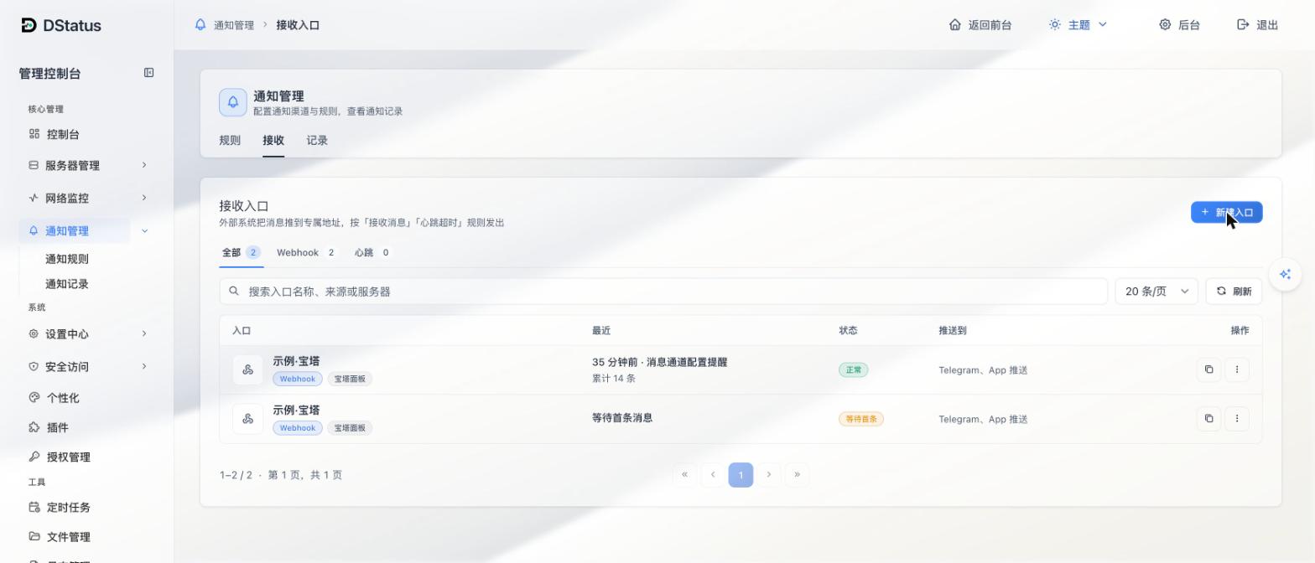This screenshot has height=563, width=1315.
Task: Collapse 通知管理 sidebar section
Action: [144, 230]
